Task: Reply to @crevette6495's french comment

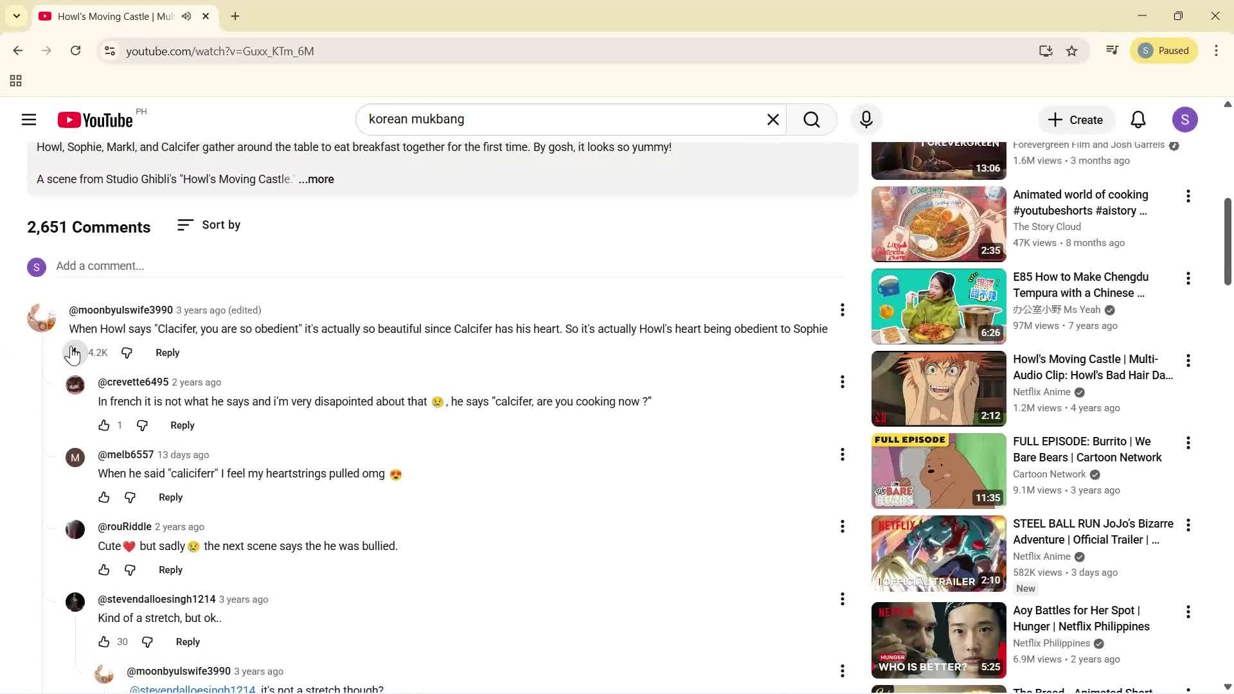Action: click(x=182, y=425)
